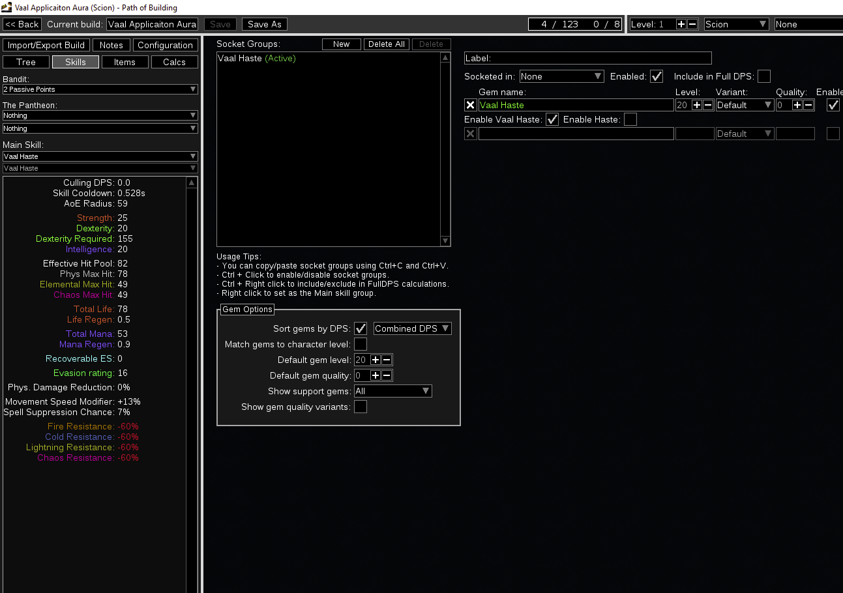This screenshot has width=843, height=593.
Task: Open gem Variant Default dropdown
Action: (x=745, y=105)
